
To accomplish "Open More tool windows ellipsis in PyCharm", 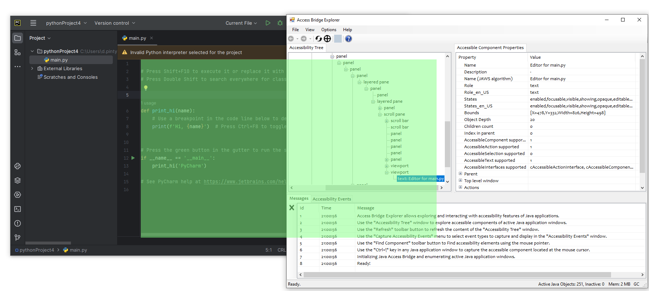I will point(18,67).
